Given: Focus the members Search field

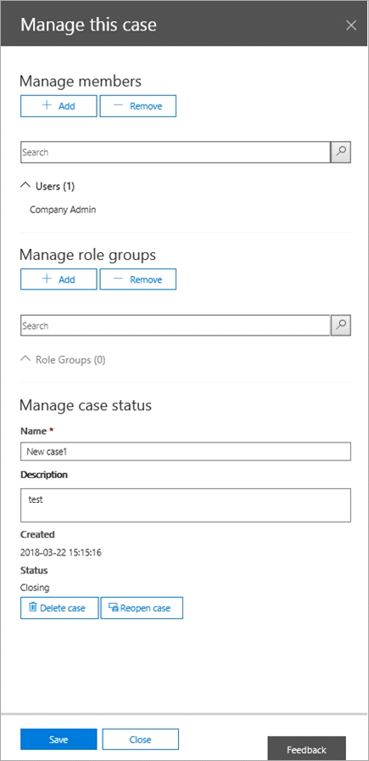Looking at the screenshot, I should click(176, 152).
